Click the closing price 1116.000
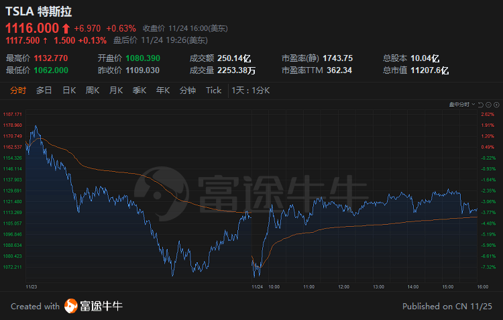This screenshot has height=320, width=503. tap(32, 28)
